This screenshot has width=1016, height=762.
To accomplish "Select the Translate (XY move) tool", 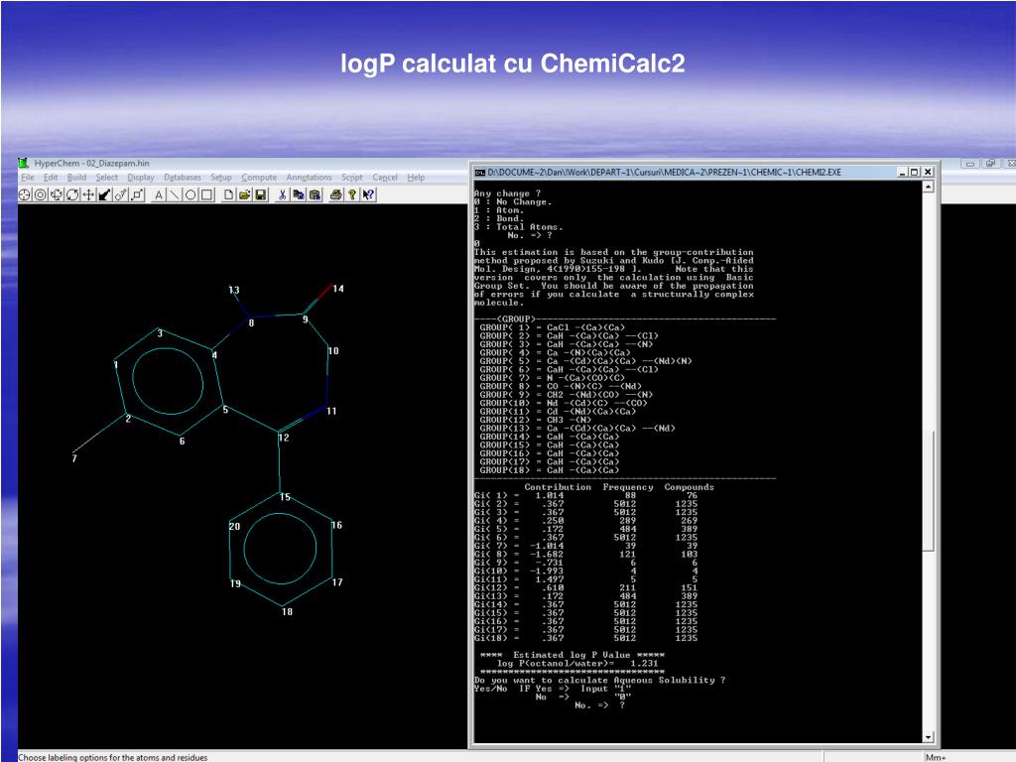I will coord(89,195).
